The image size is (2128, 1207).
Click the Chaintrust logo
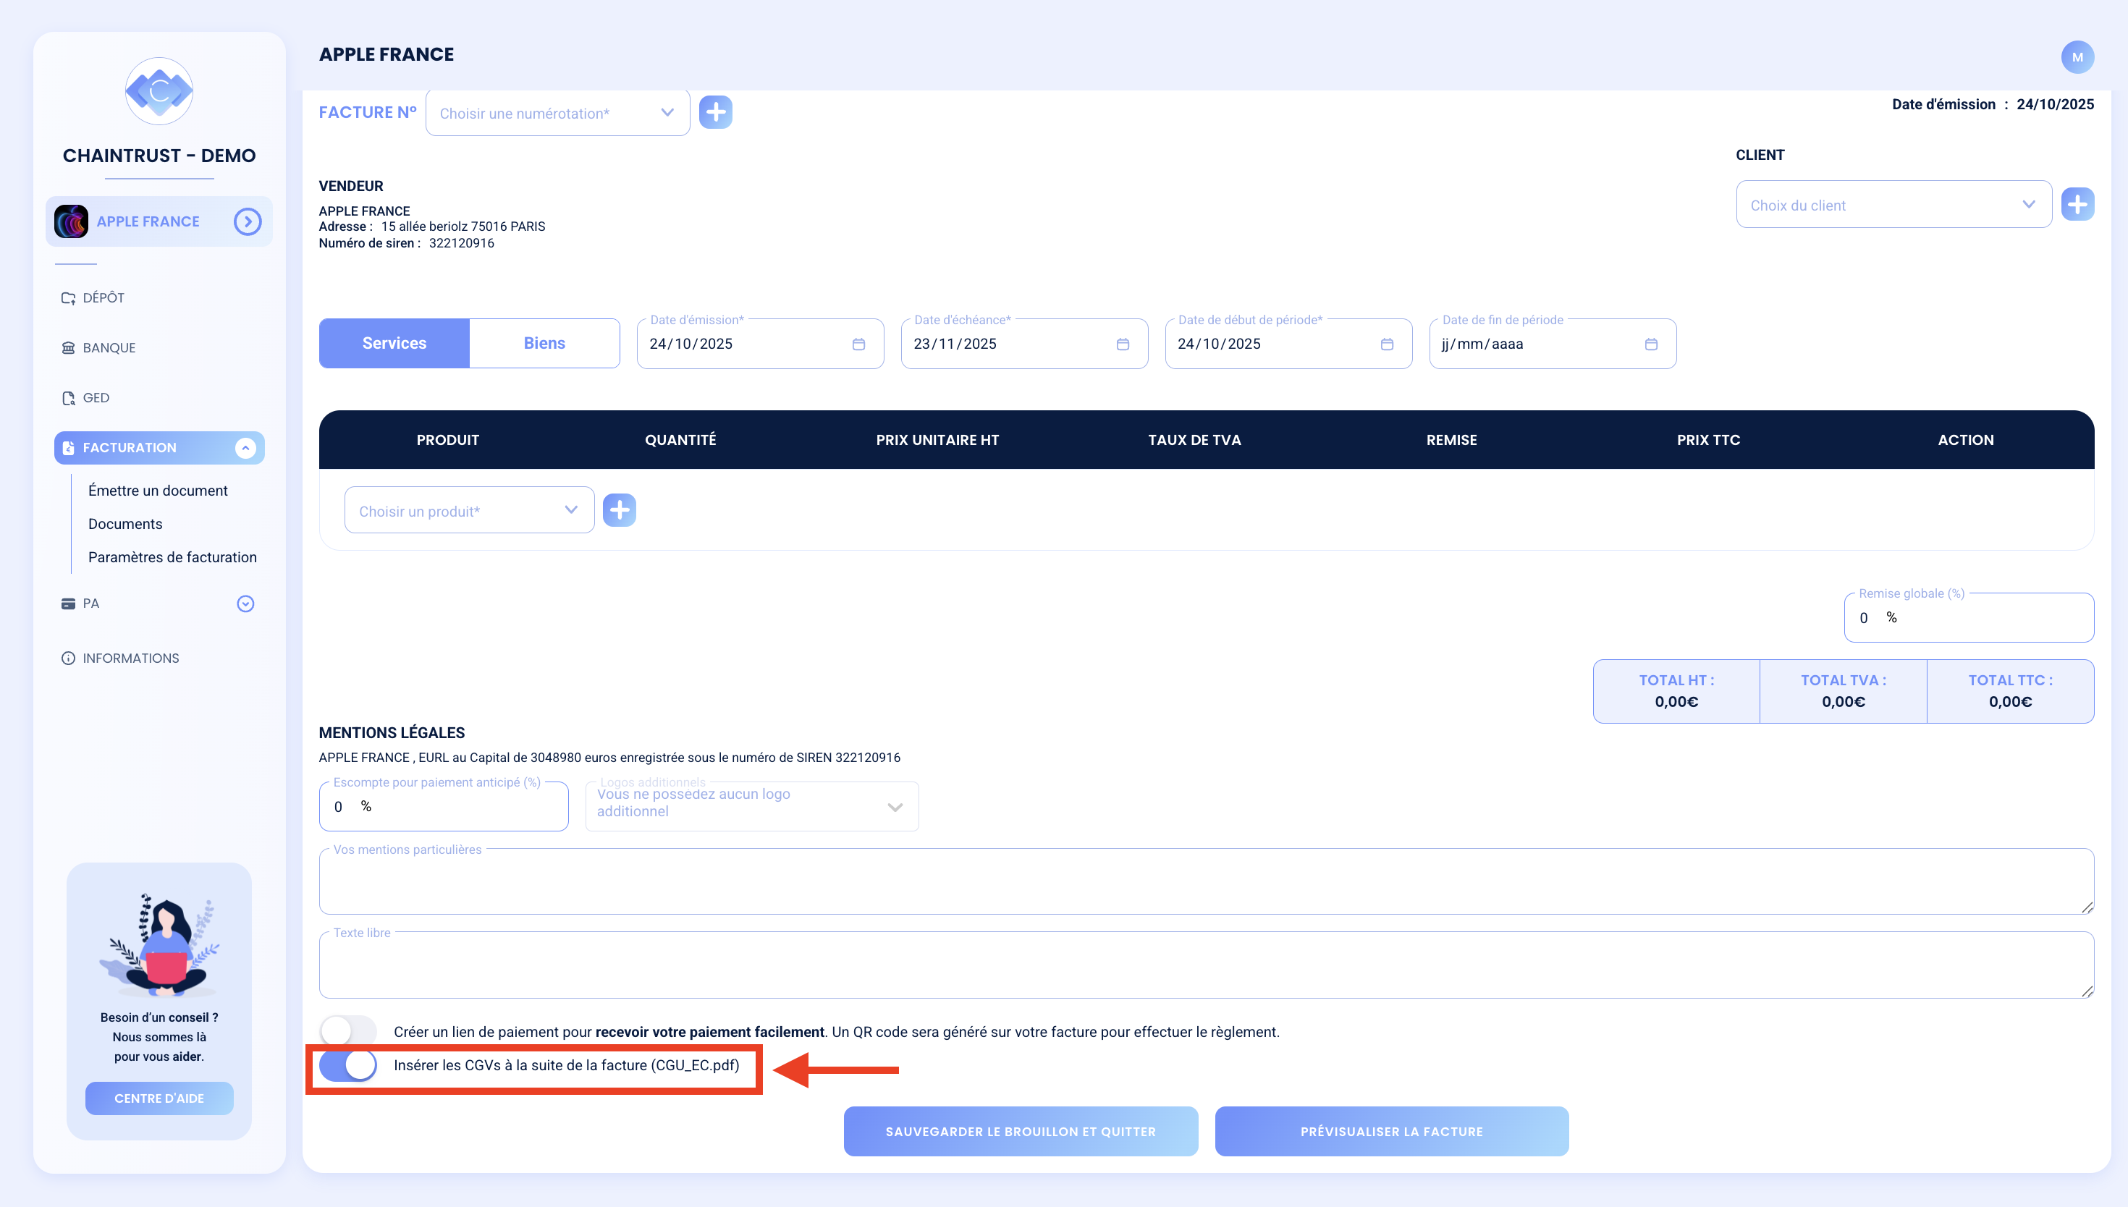tap(159, 91)
